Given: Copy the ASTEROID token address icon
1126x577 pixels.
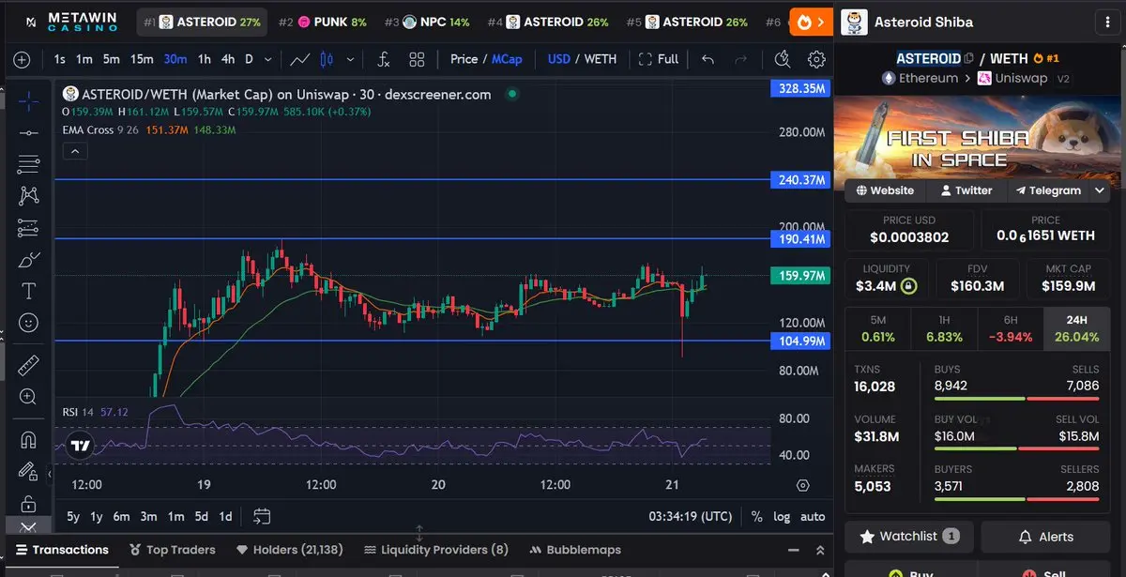Looking at the screenshot, I should pyautogui.click(x=969, y=58).
